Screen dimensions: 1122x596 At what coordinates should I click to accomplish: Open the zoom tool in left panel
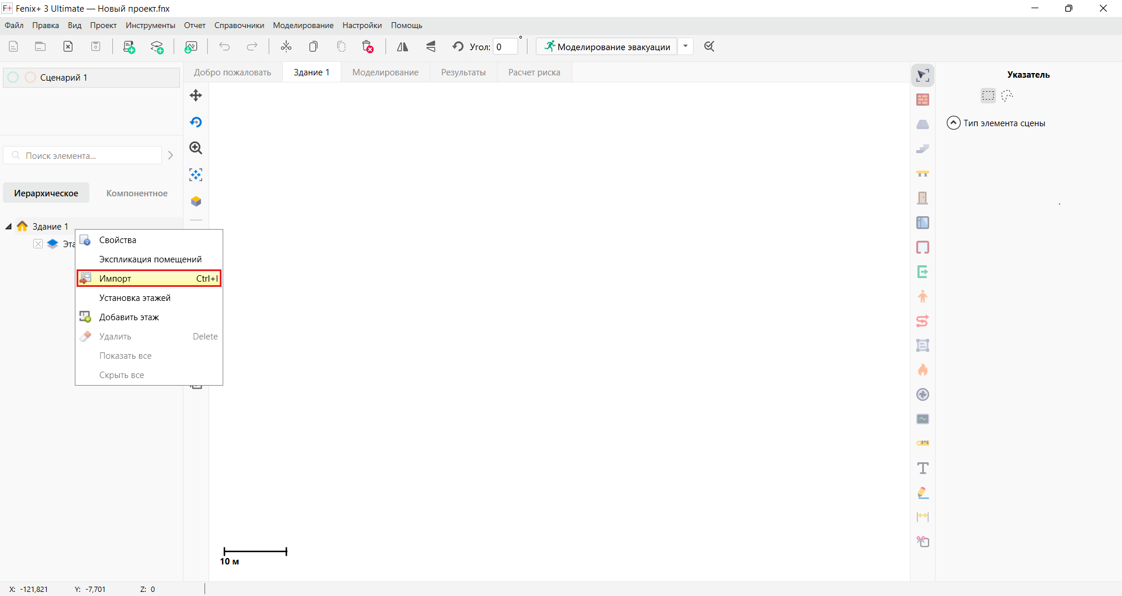(196, 148)
